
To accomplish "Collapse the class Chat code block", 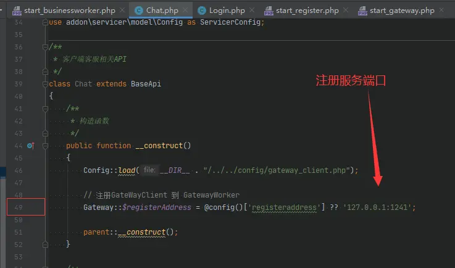I will click(46, 84).
